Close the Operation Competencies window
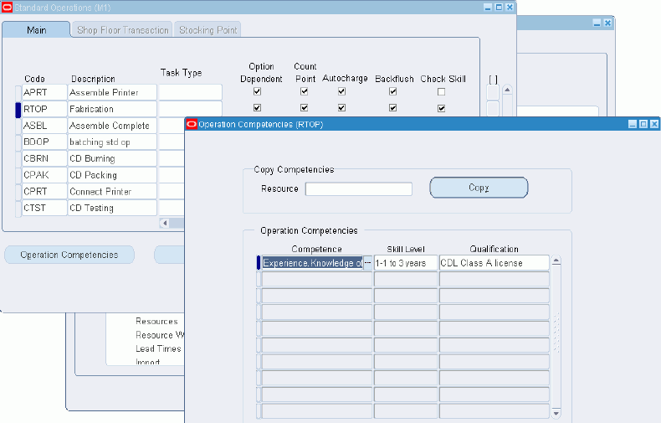 coord(653,124)
